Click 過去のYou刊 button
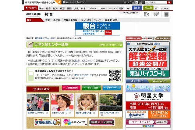This screenshot has width=195, height=130. (159, 81)
